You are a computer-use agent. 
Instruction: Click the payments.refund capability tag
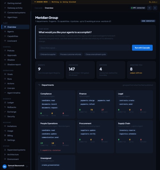click(87, 104)
